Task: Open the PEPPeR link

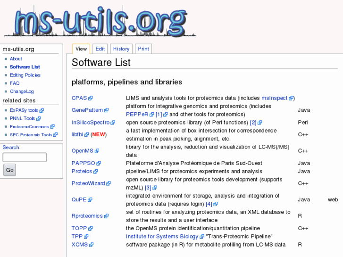Action: click(x=137, y=115)
